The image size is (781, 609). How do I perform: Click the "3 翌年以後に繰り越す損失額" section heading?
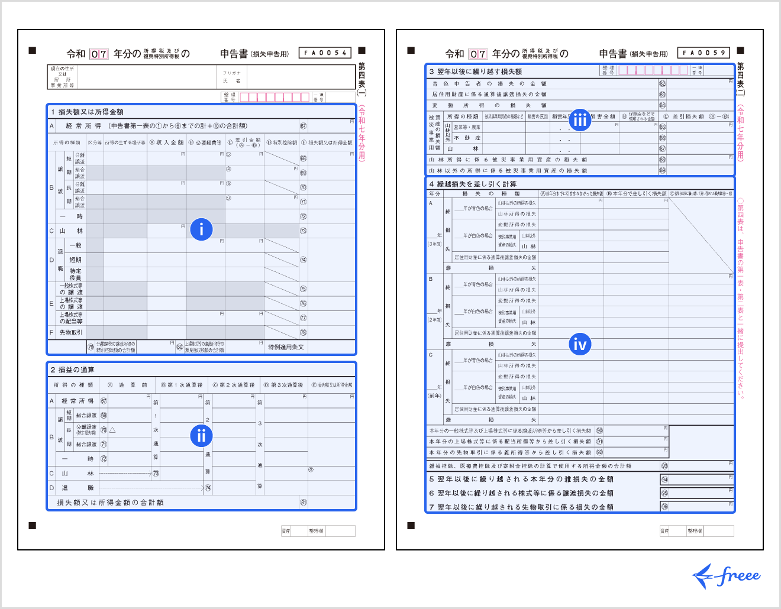[x=476, y=72]
